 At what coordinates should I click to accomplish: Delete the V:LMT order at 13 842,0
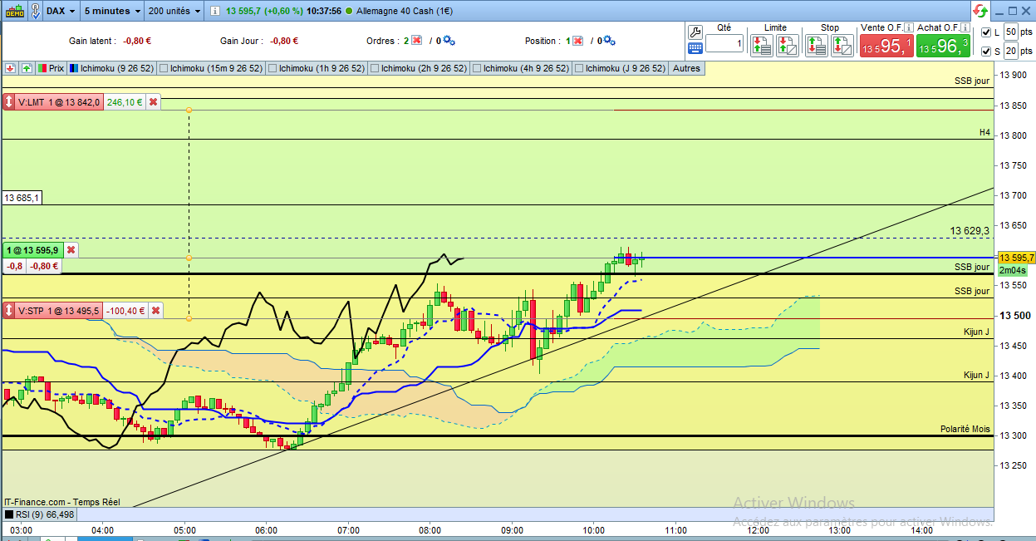154,102
